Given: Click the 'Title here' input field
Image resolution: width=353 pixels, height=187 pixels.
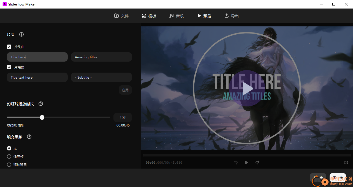Looking at the screenshot, I should click(37, 57).
